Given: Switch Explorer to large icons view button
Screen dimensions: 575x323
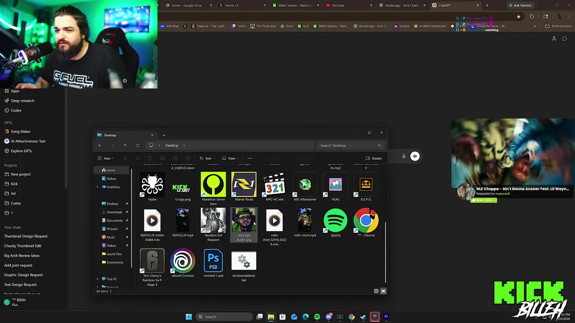Looking at the screenshot, I should coord(383,291).
